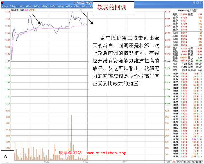Click the application logo in title bar
Screen dimensions: 204x164
coord(2,2)
